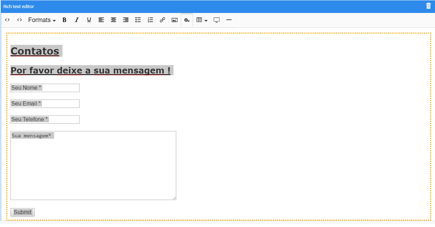Click the second source code icon beside Formats

[20, 20]
